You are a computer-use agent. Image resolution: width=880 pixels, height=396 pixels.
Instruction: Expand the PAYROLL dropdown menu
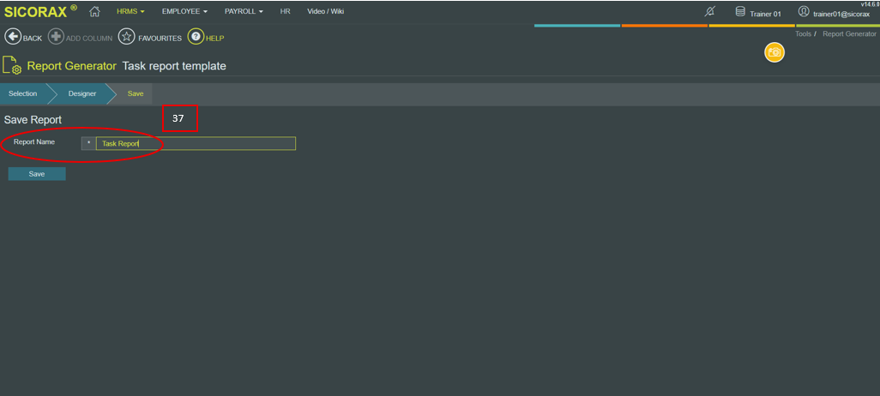tap(244, 11)
